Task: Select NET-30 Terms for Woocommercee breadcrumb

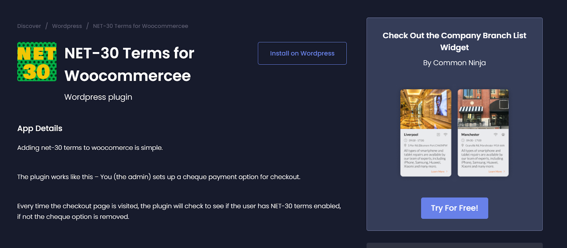Action: pos(140,26)
